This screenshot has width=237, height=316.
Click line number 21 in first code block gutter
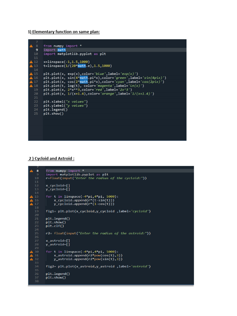(x=36, y=98)
